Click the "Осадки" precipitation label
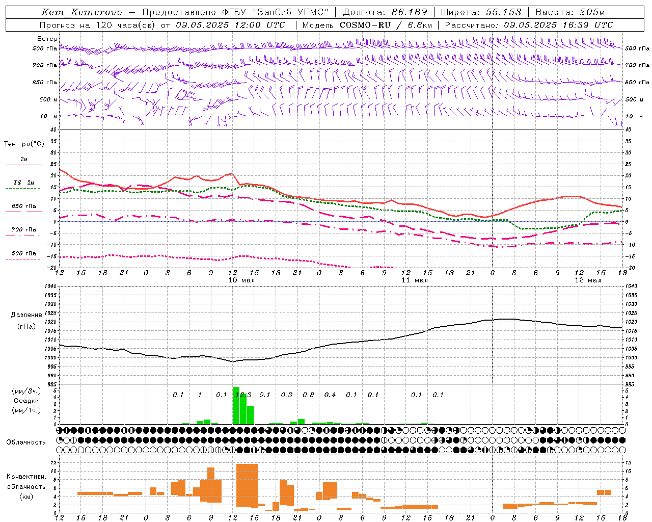 [x=26, y=401]
